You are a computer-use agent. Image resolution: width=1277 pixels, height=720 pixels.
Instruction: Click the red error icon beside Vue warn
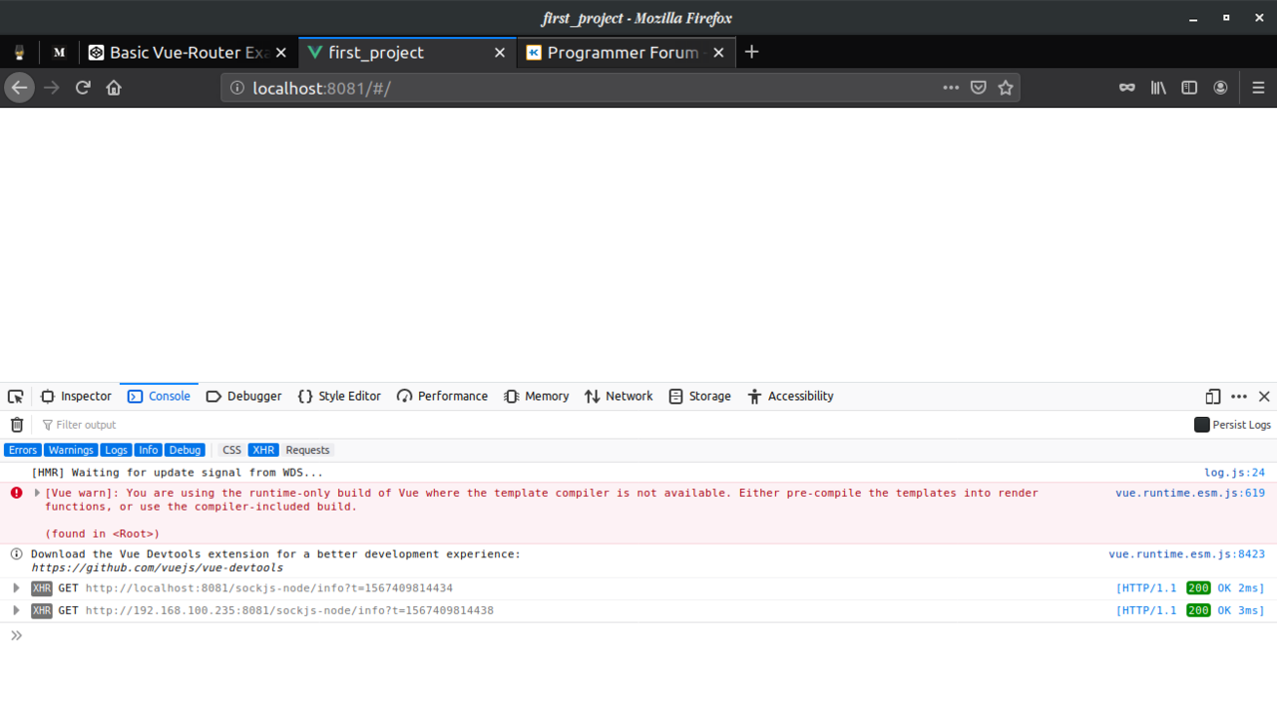pyautogui.click(x=16, y=493)
